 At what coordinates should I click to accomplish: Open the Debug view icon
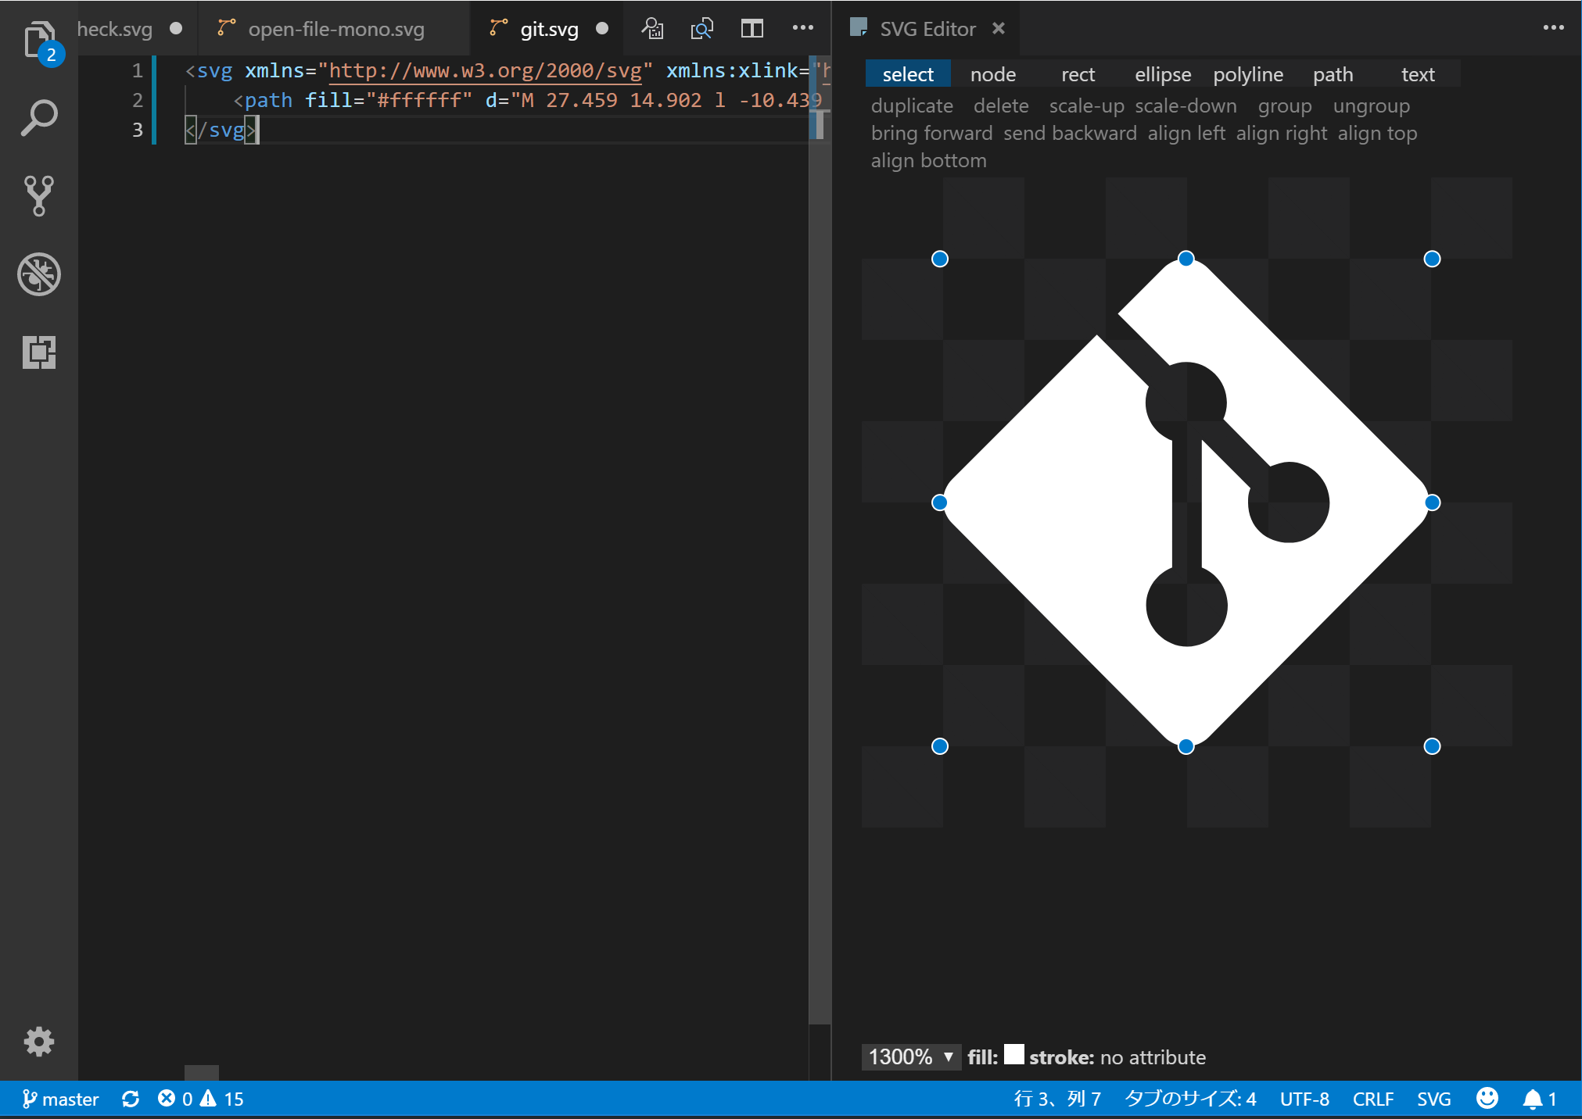(38, 274)
